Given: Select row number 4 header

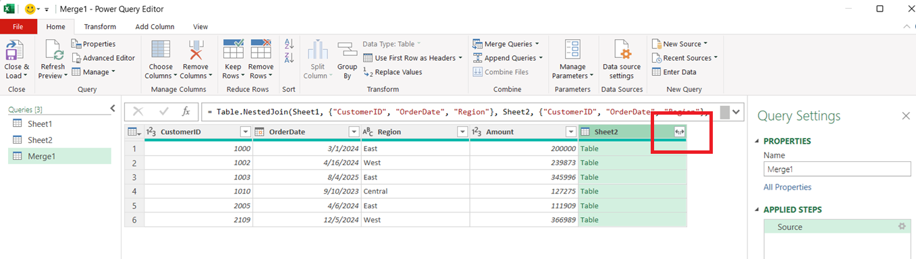Looking at the screenshot, I should click(134, 192).
